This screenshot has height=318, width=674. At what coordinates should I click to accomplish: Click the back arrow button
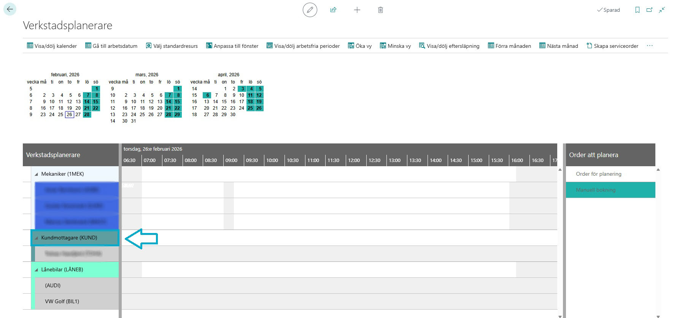coord(10,9)
